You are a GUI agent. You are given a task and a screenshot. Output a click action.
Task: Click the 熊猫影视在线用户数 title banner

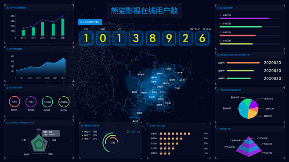pyautogui.click(x=144, y=11)
